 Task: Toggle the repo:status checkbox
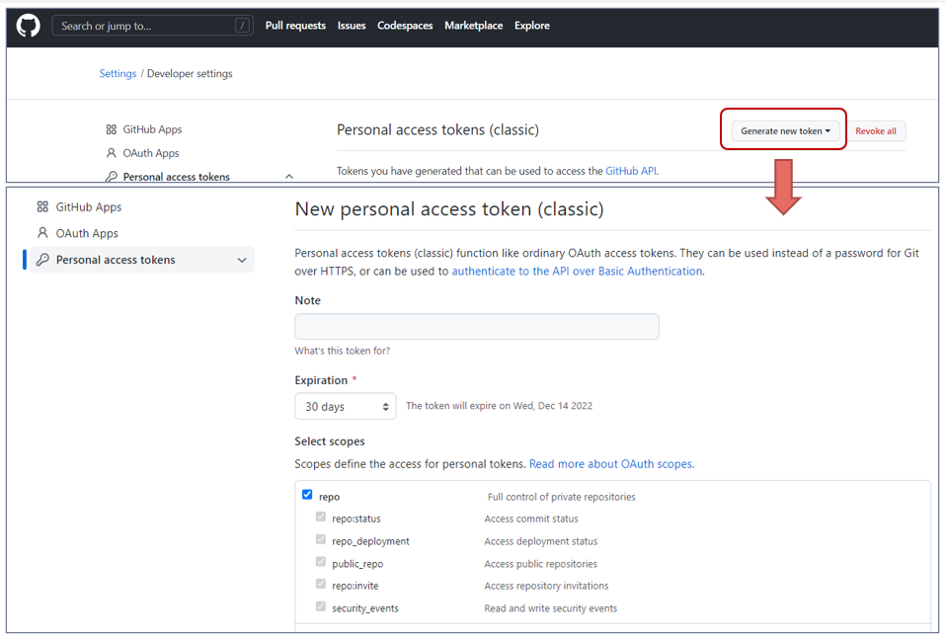click(x=321, y=517)
